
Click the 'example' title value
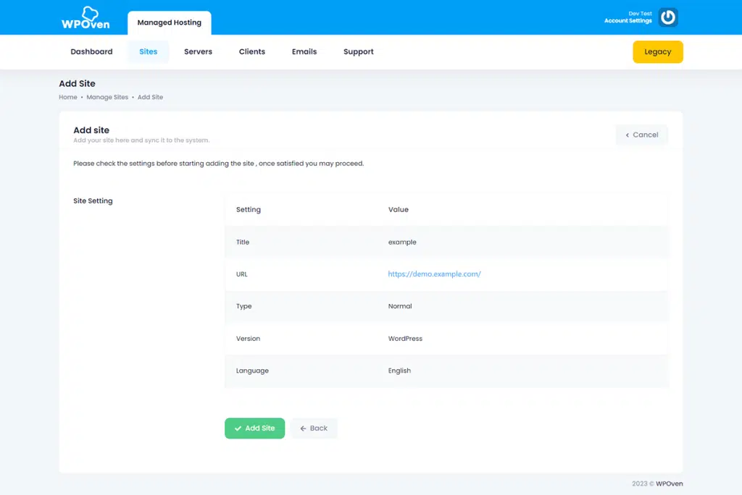[402, 242]
